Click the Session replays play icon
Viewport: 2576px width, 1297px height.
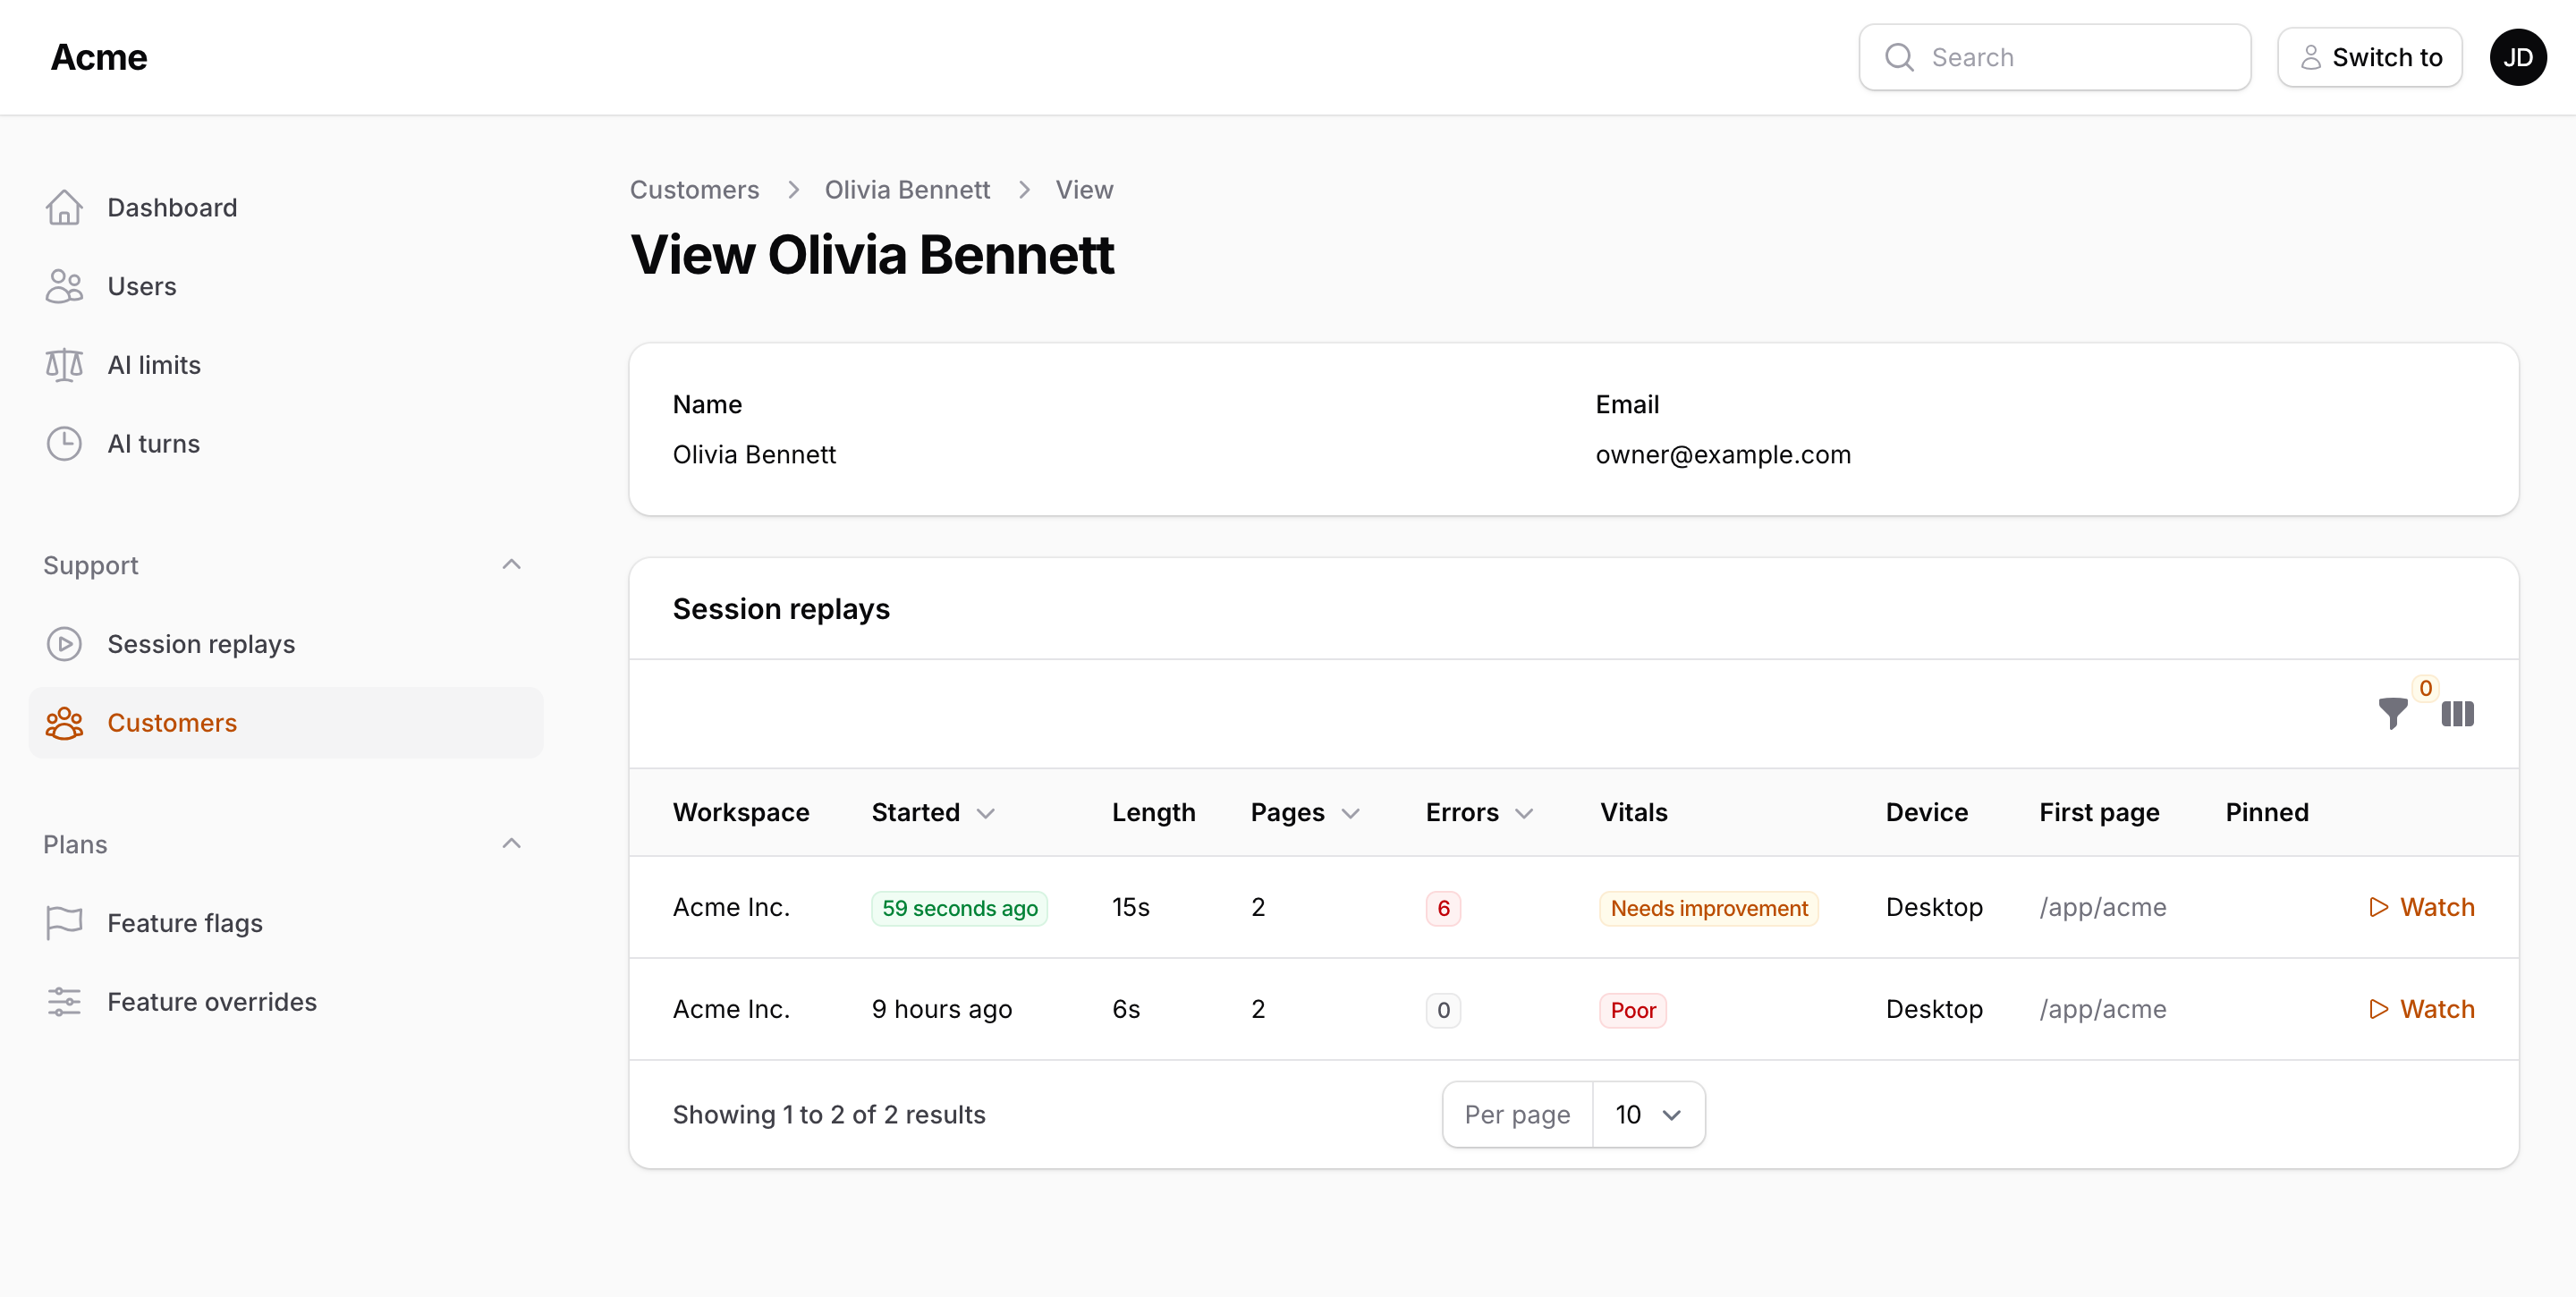(x=64, y=644)
